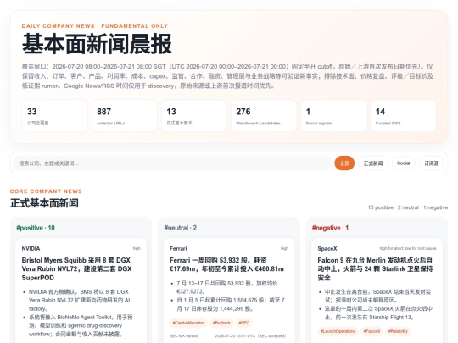Viewport: 458px width, 343px height.
Task: Click the SpaceX company label
Action: (327, 249)
